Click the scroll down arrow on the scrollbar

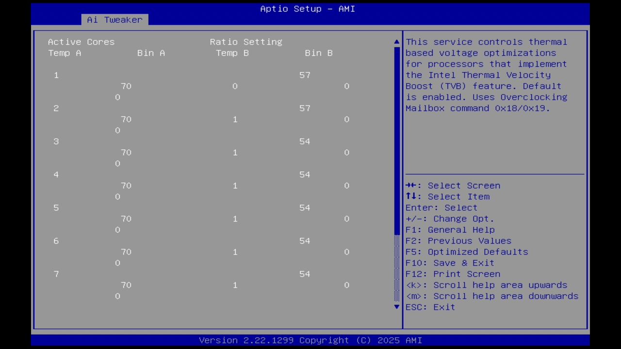[x=396, y=307]
